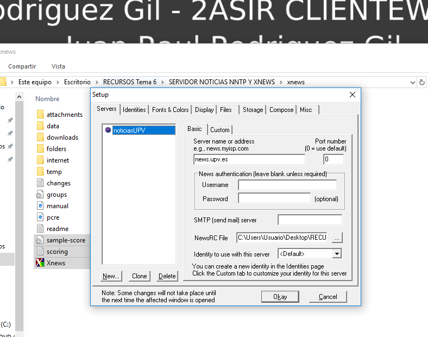
Task: Focus the NewsRC File path field
Action: [282, 238]
